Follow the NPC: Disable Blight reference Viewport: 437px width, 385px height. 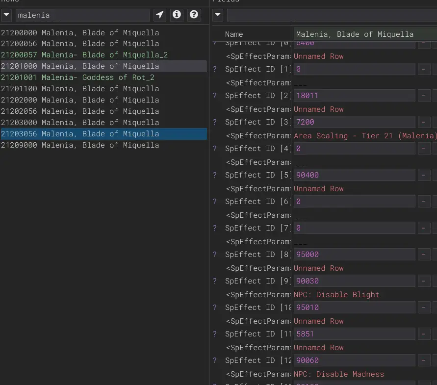(x=336, y=295)
